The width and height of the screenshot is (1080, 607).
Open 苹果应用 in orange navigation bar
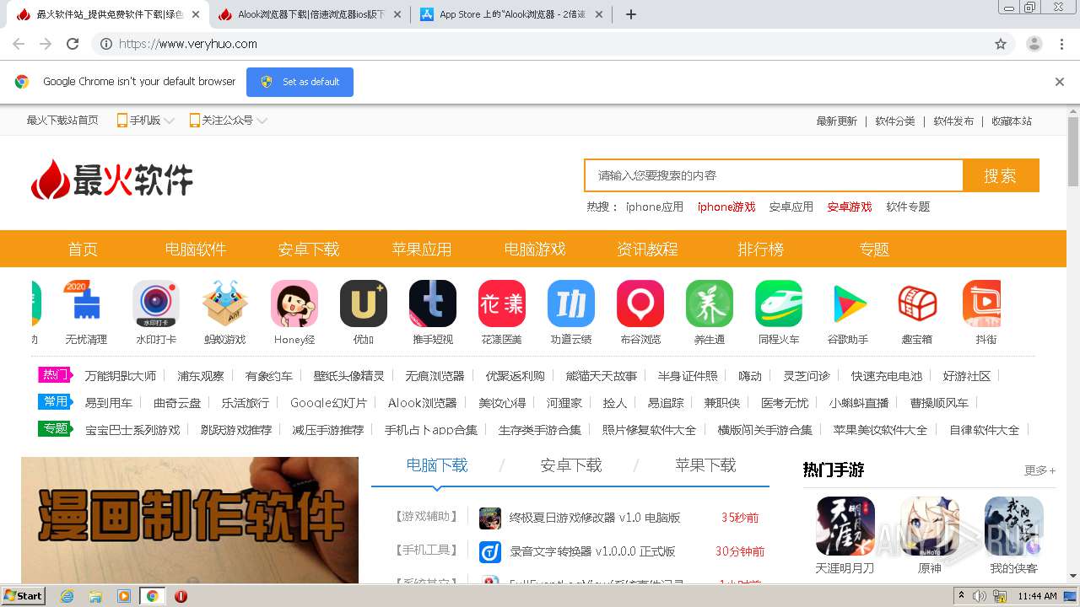point(422,250)
